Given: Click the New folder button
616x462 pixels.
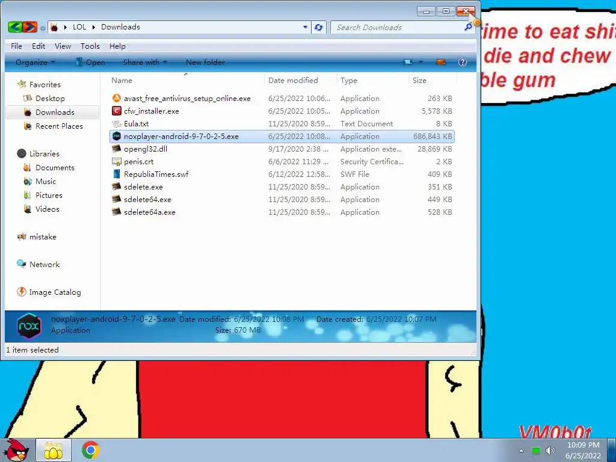Looking at the screenshot, I should coord(205,62).
